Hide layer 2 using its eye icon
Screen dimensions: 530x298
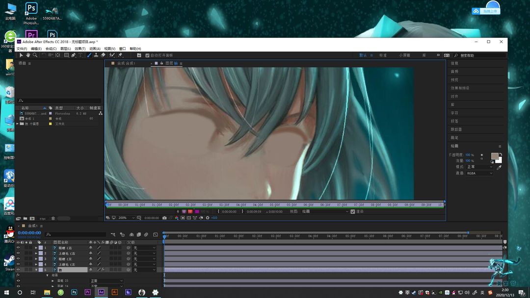click(18, 253)
